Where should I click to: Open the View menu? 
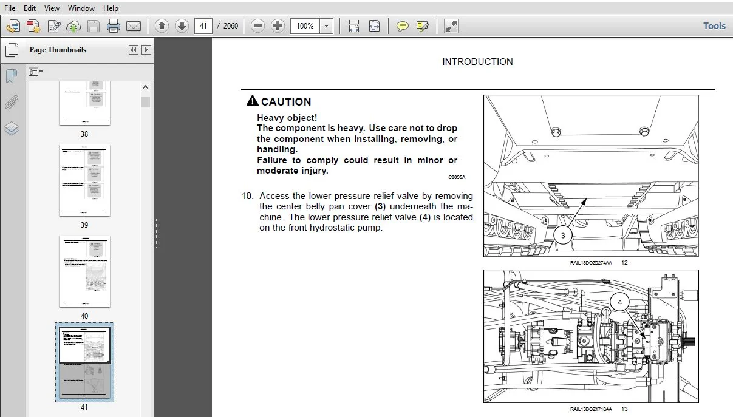[52, 8]
